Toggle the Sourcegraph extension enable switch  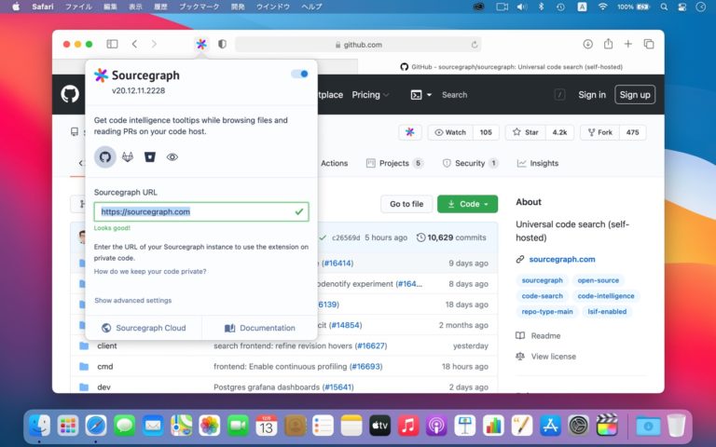(x=299, y=74)
